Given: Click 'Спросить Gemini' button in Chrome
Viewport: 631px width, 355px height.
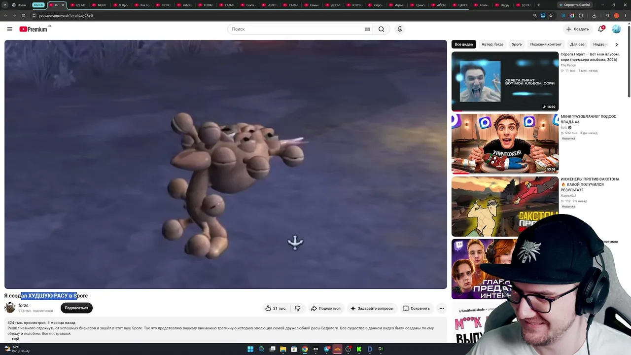Looking at the screenshot, I should pyautogui.click(x=574, y=5).
